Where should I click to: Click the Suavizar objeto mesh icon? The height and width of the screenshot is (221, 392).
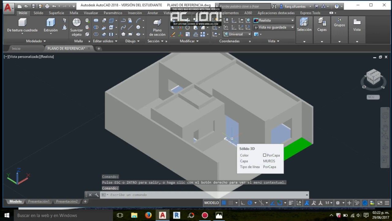point(76,23)
